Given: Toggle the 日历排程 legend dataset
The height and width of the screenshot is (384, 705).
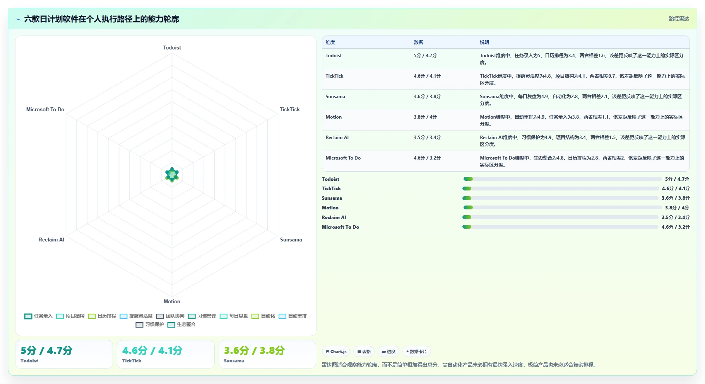Looking at the screenshot, I should [x=102, y=316].
